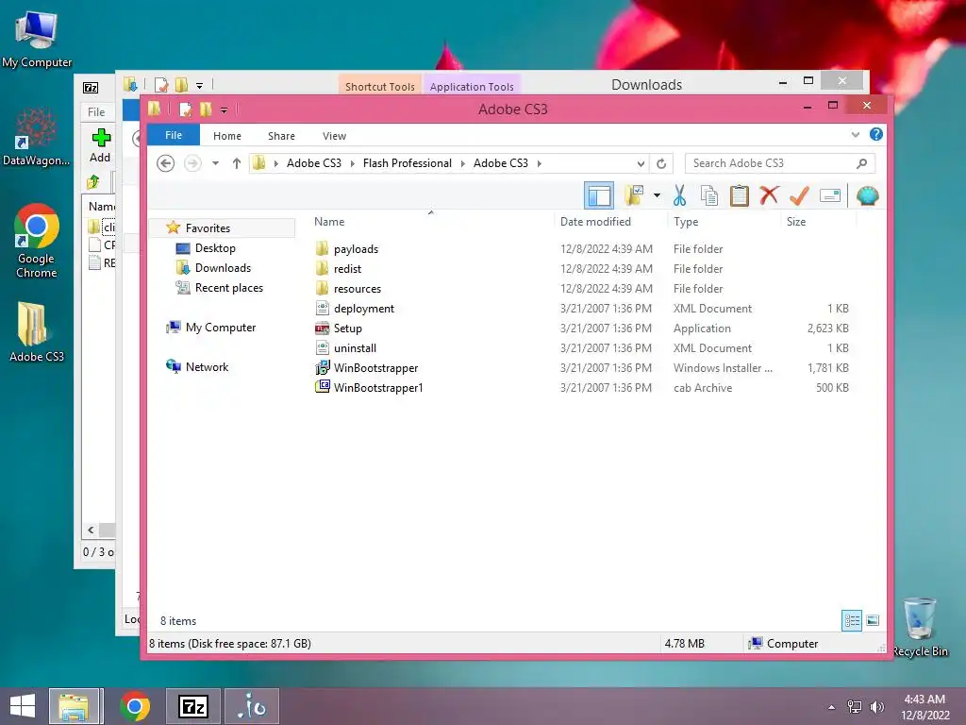The width and height of the screenshot is (966, 725).
Task: Click the search magnifier icon
Action: [862, 163]
